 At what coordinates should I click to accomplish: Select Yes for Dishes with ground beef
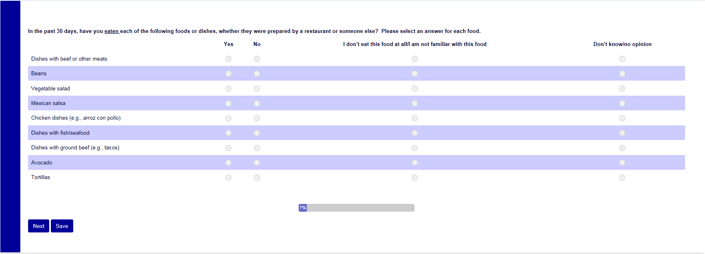tap(228, 148)
